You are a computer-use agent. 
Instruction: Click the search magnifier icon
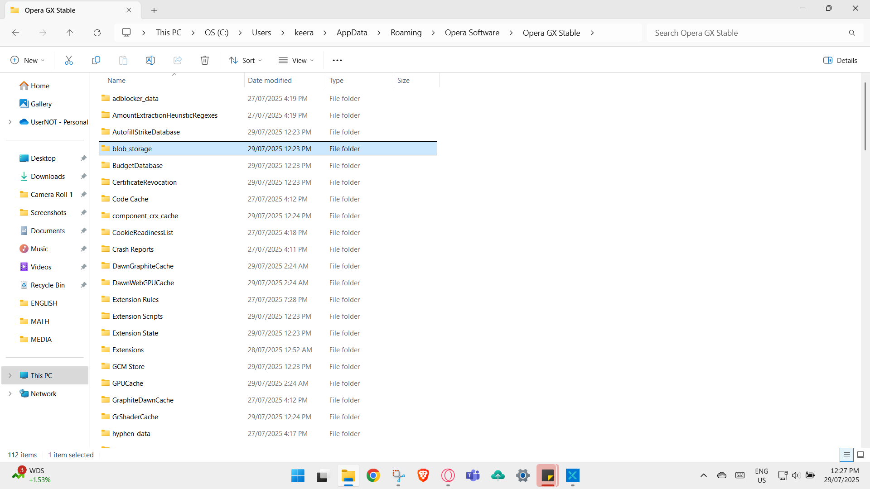point(852,33)
